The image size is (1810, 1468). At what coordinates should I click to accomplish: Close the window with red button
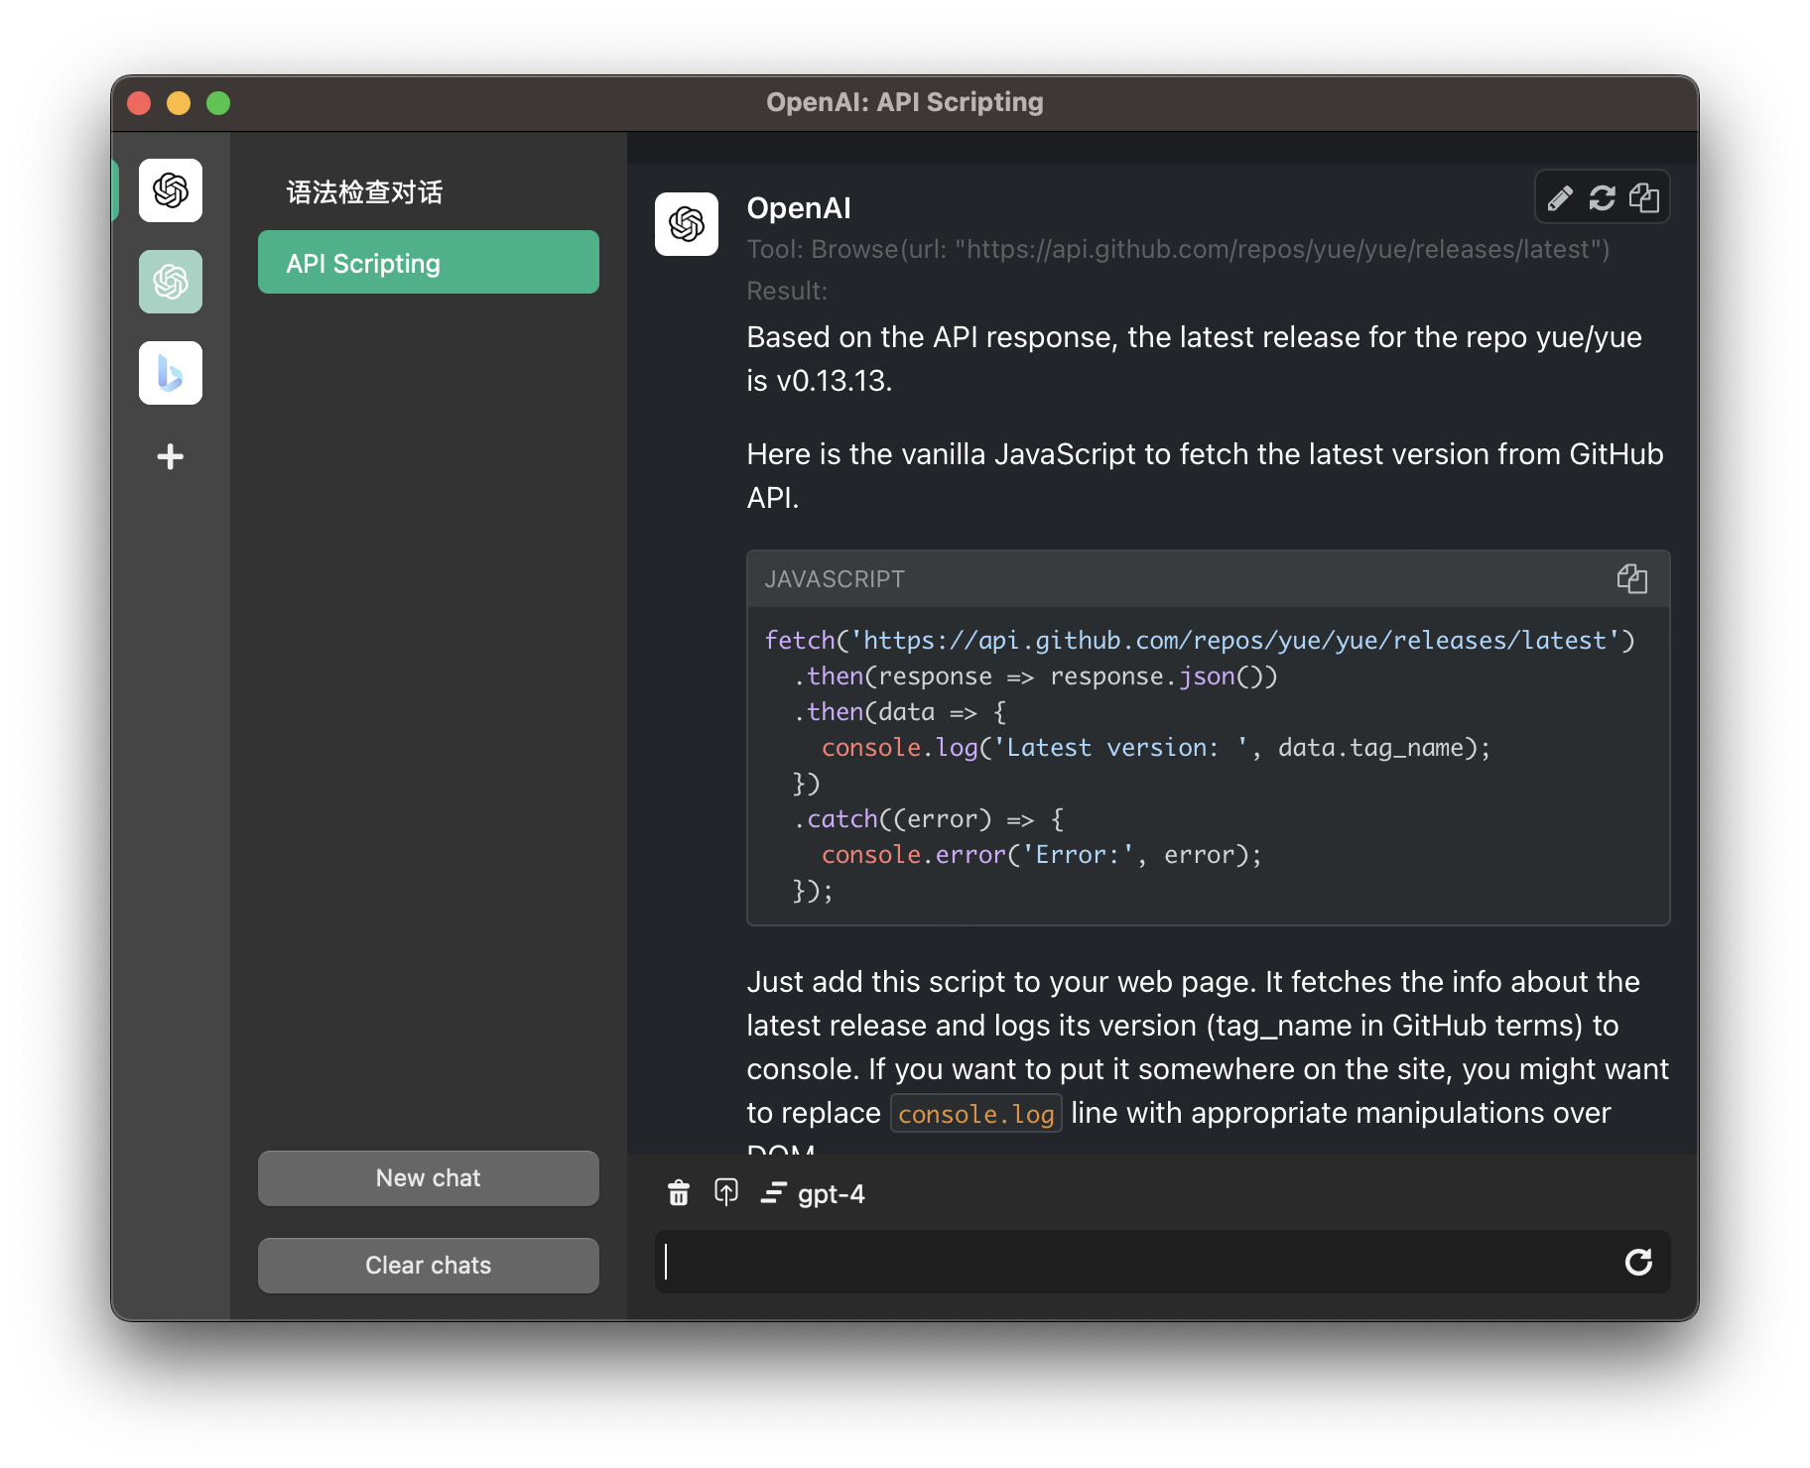coord(139,103)
